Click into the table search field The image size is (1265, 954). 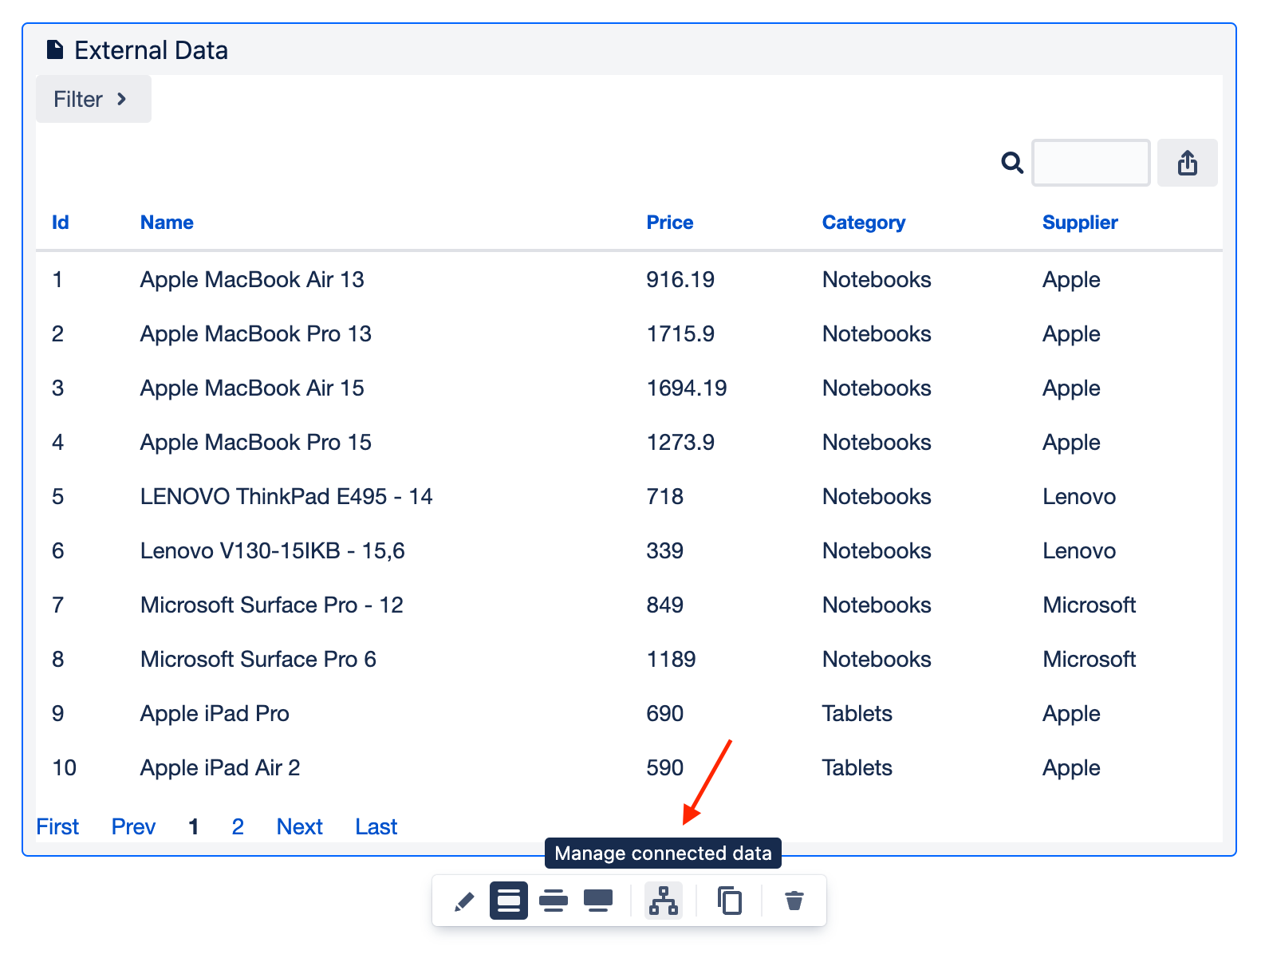coord(1090,163)
